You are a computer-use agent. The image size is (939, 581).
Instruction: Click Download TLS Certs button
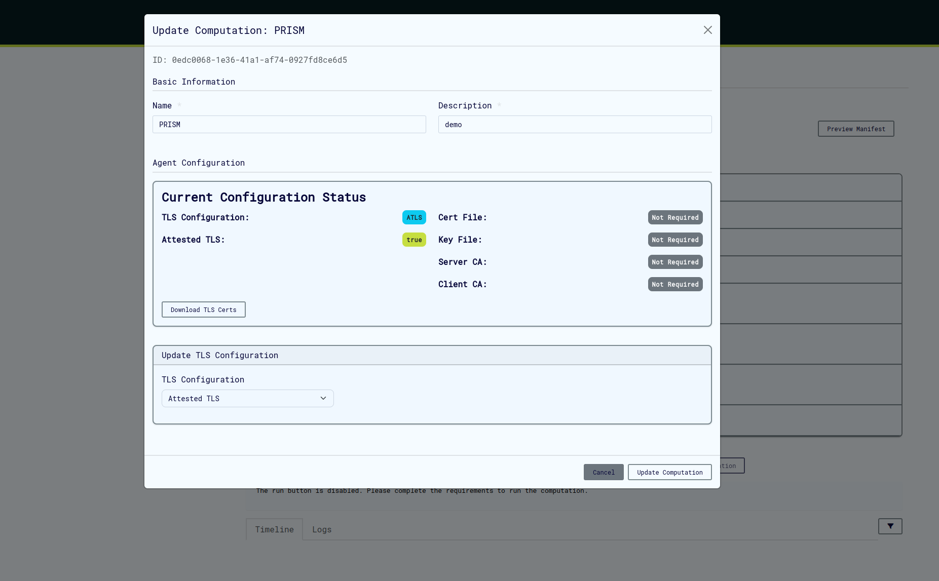pos(204,309)
